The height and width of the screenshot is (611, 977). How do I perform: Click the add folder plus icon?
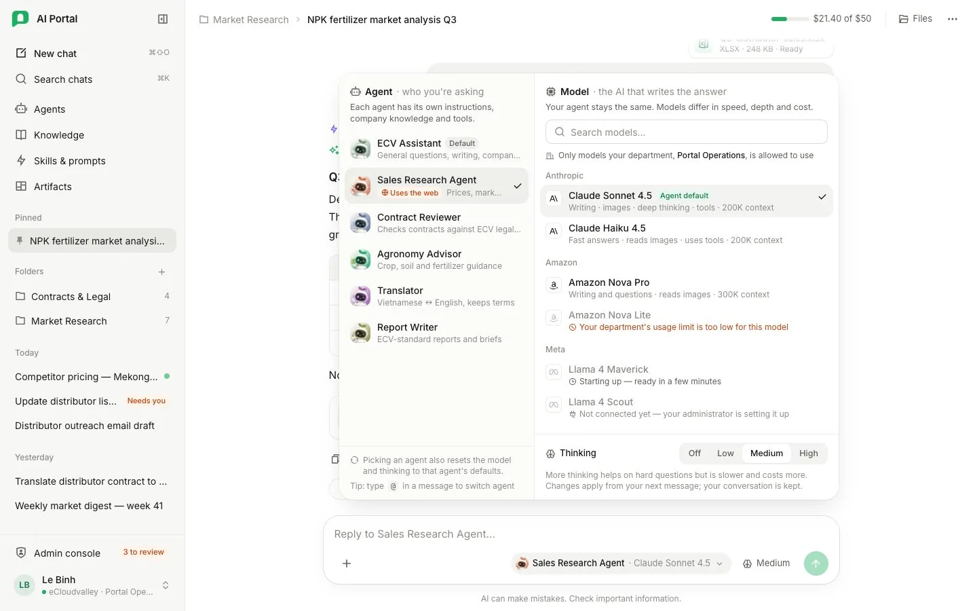161,272
